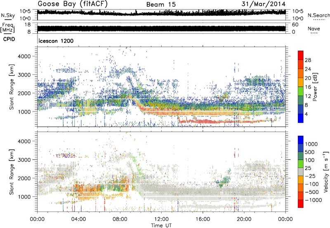Image resolution: width=330 pixels, height=228 pixels.
Task: Select the "N.Sky" legend label
Action: (8, 15)
